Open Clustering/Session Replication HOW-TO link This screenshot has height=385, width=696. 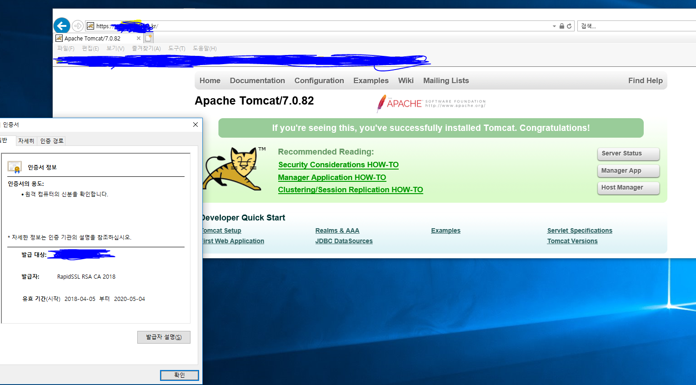click(x=351, y=190)
